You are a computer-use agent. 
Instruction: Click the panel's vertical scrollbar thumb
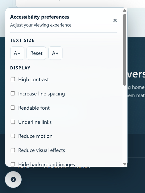(x=125, y=50)
